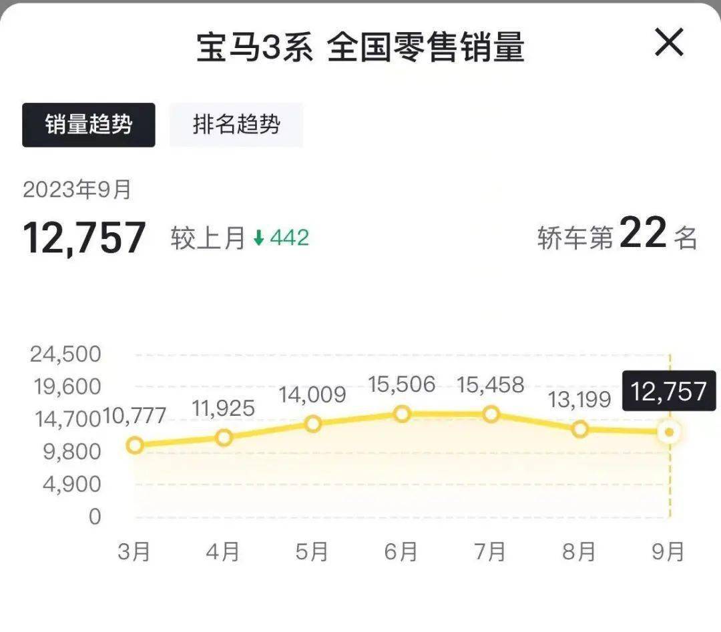Click the 11,925 value label
This screenshot has width=721, height=632.
point(224,408)
